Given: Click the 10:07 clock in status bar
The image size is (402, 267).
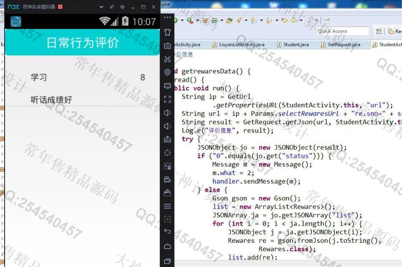Looking at the screenshot, I should click(144, 22).
